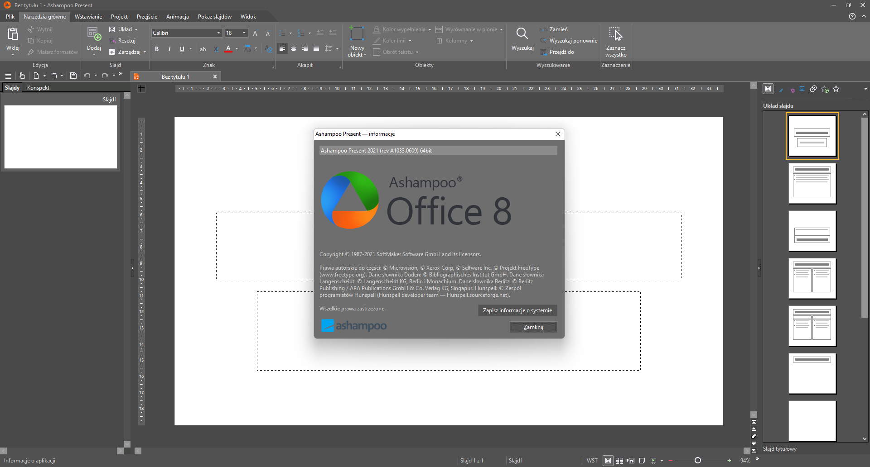Viewport: 870px width, 467px height.
Task: Open the slide layout sidebar panel icon
Action: click(x=768, y=89)
